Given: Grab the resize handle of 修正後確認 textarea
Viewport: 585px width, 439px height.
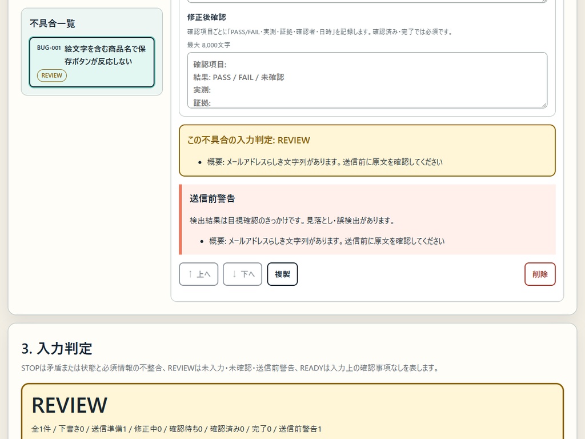Looking at the screenshot, I should click(x=544, y=105).
